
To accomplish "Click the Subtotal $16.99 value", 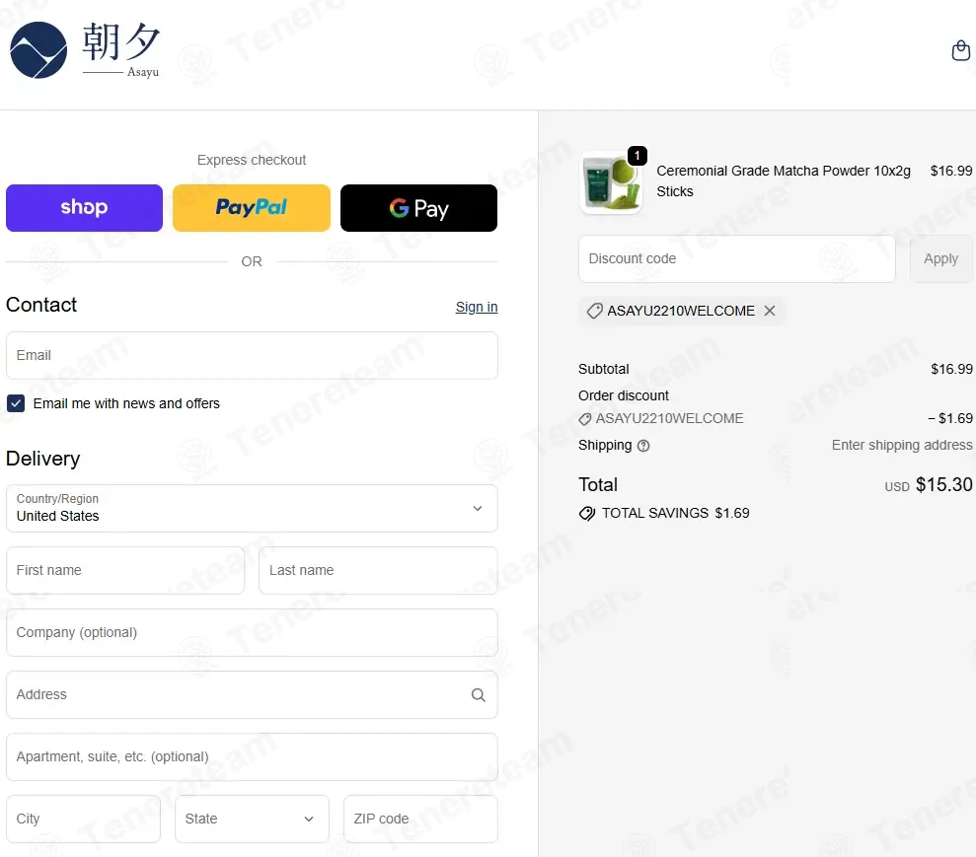I will pos(951,369).
